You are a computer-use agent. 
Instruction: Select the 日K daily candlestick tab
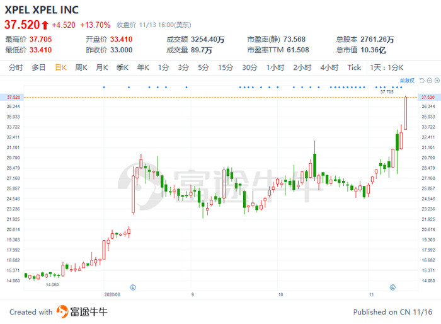(x=60, y=67)
